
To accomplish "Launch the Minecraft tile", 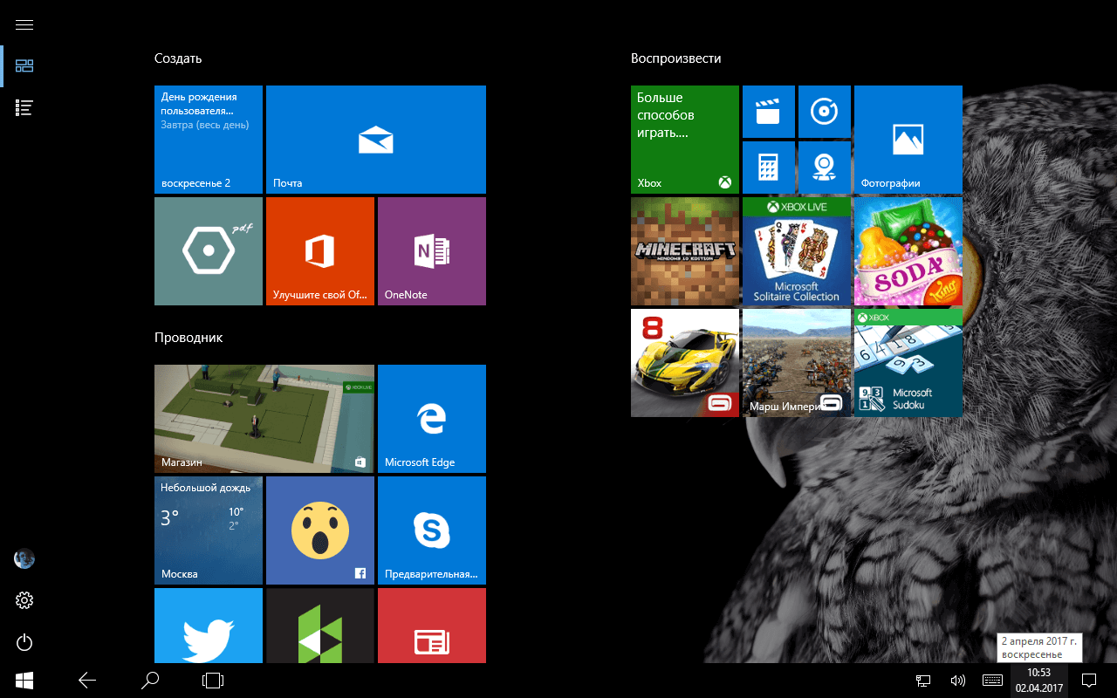I will click(x=685, y=251).
